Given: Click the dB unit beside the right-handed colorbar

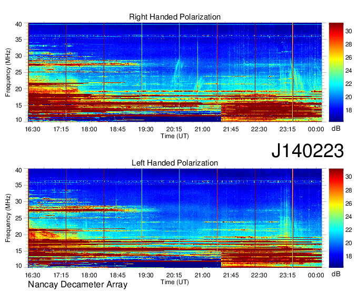Looking at the screenshot, I should [336, 129].
